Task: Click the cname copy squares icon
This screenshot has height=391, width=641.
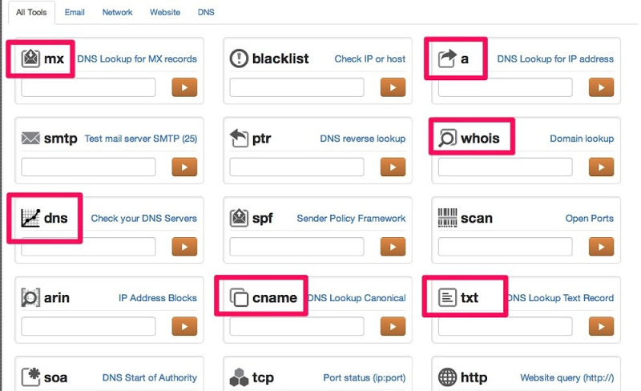Action: click(239, 297)
